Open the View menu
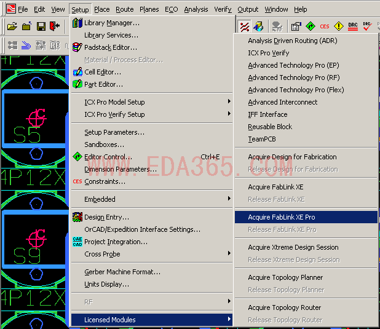The height and width of the screenshot is (329, 380). point(58,9)
